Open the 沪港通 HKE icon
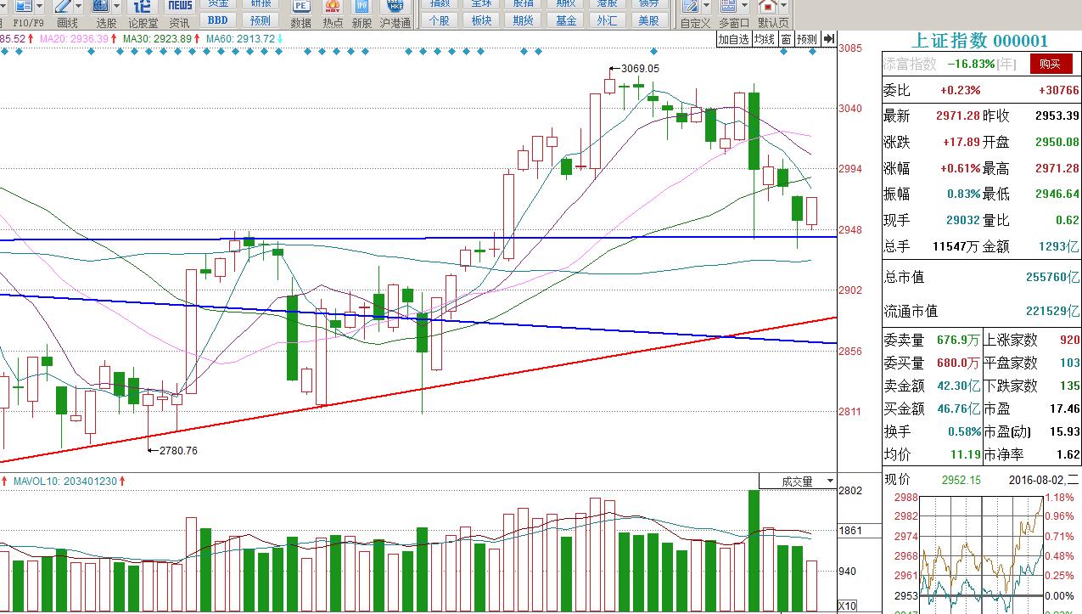 395,7
